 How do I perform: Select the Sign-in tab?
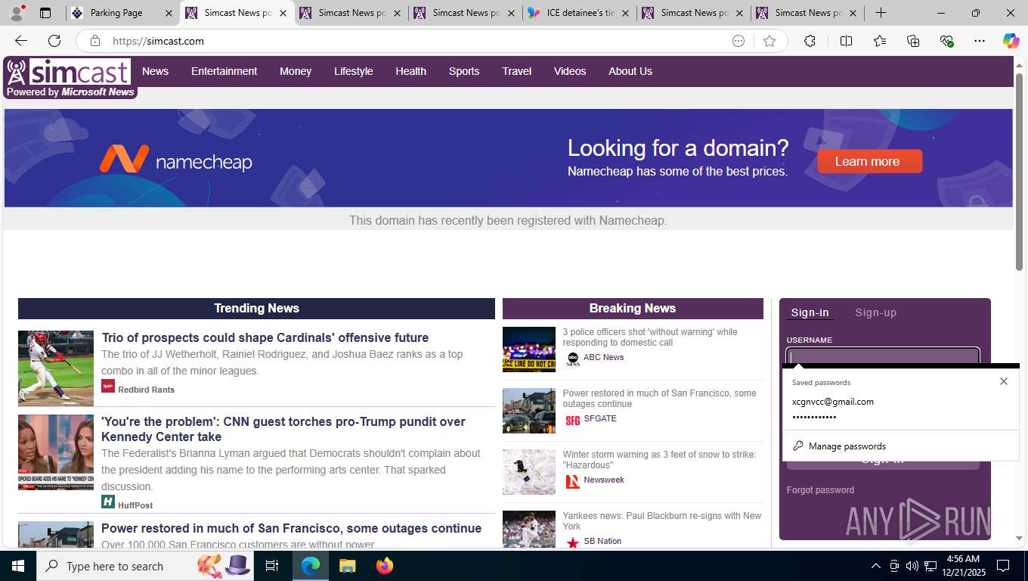pyautogui.click(x=810, y=312)
